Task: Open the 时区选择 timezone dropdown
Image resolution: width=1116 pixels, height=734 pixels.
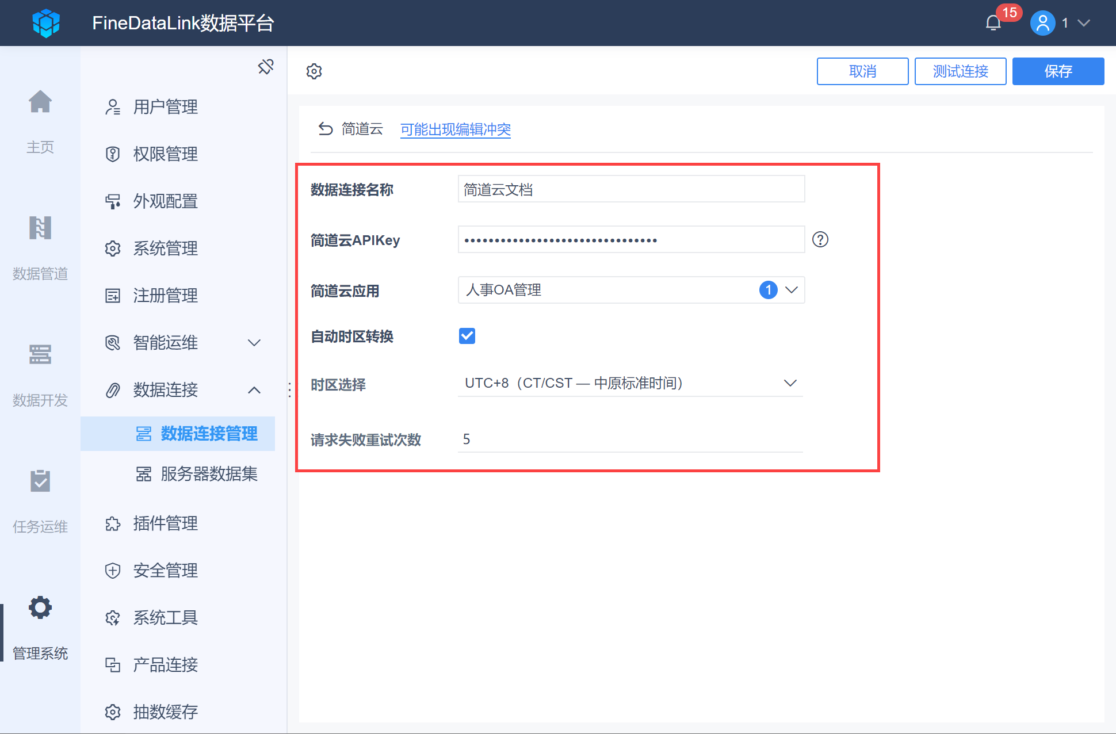Action: click(630, 383)
